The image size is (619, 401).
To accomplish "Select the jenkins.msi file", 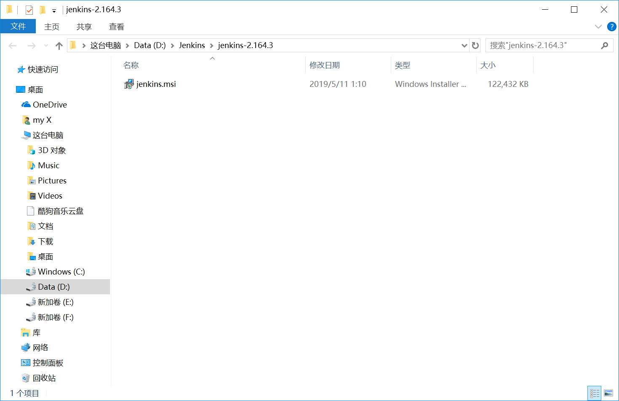I will pos(156,84).
